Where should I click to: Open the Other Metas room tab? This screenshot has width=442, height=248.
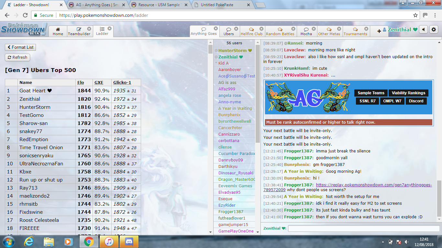(329, 31)
